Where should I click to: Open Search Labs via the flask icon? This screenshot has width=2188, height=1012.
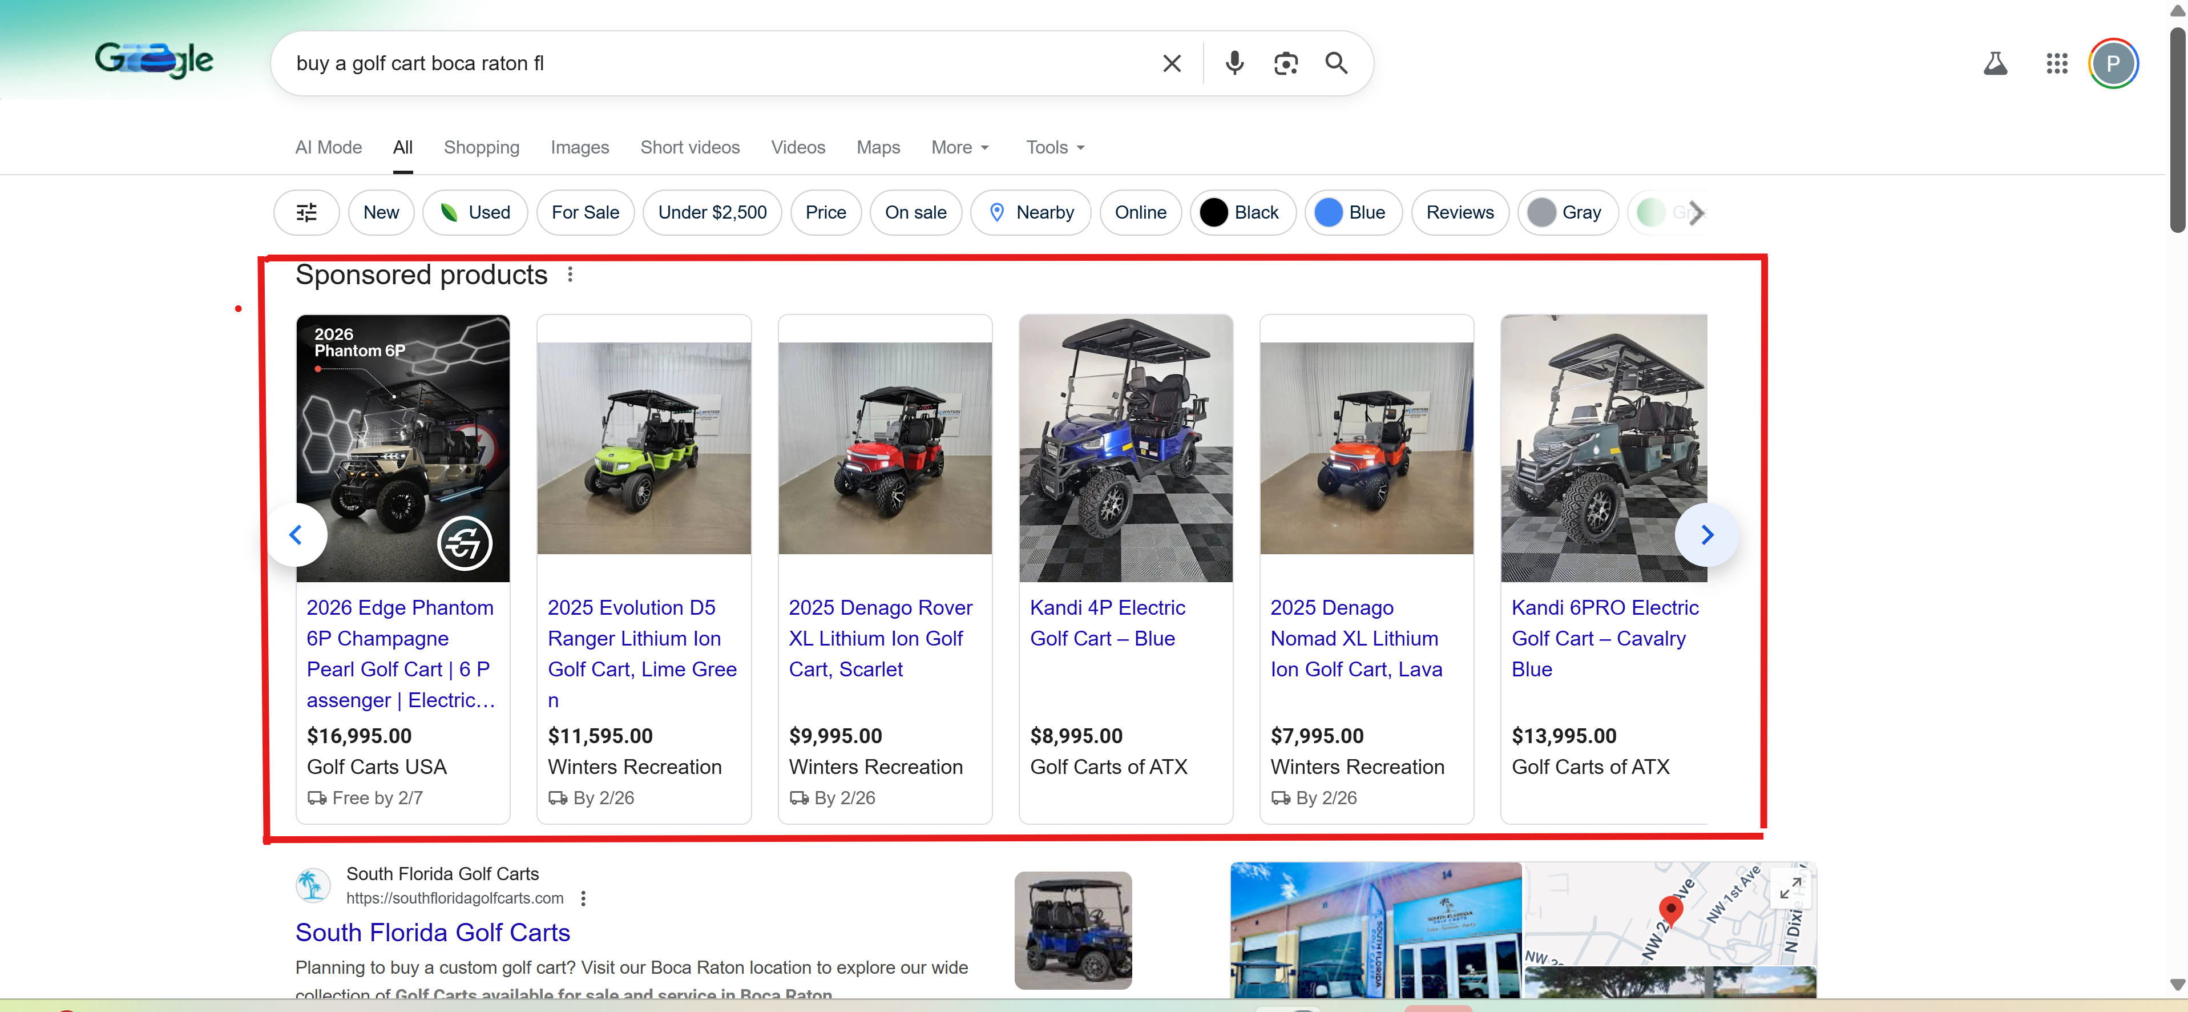(1996, 63)
